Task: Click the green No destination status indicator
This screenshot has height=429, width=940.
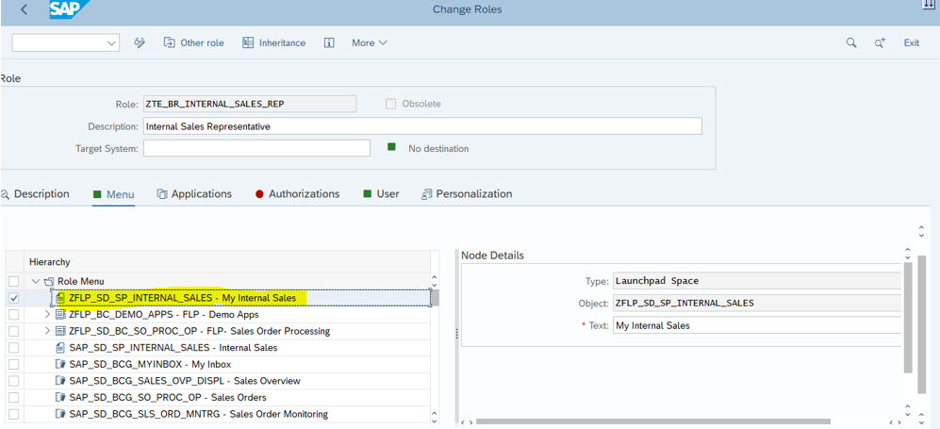Action: click(391, 146)
